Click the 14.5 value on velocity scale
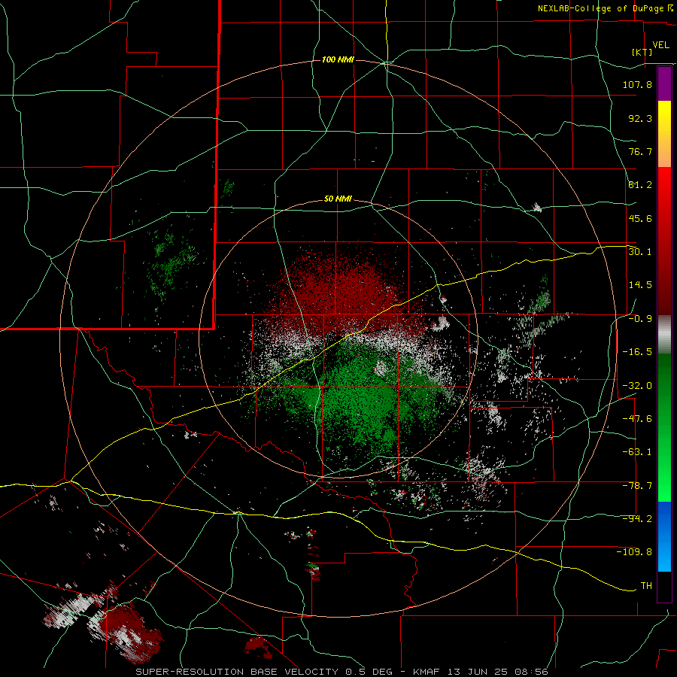This screenshot has height=677, width=677. 640,285
